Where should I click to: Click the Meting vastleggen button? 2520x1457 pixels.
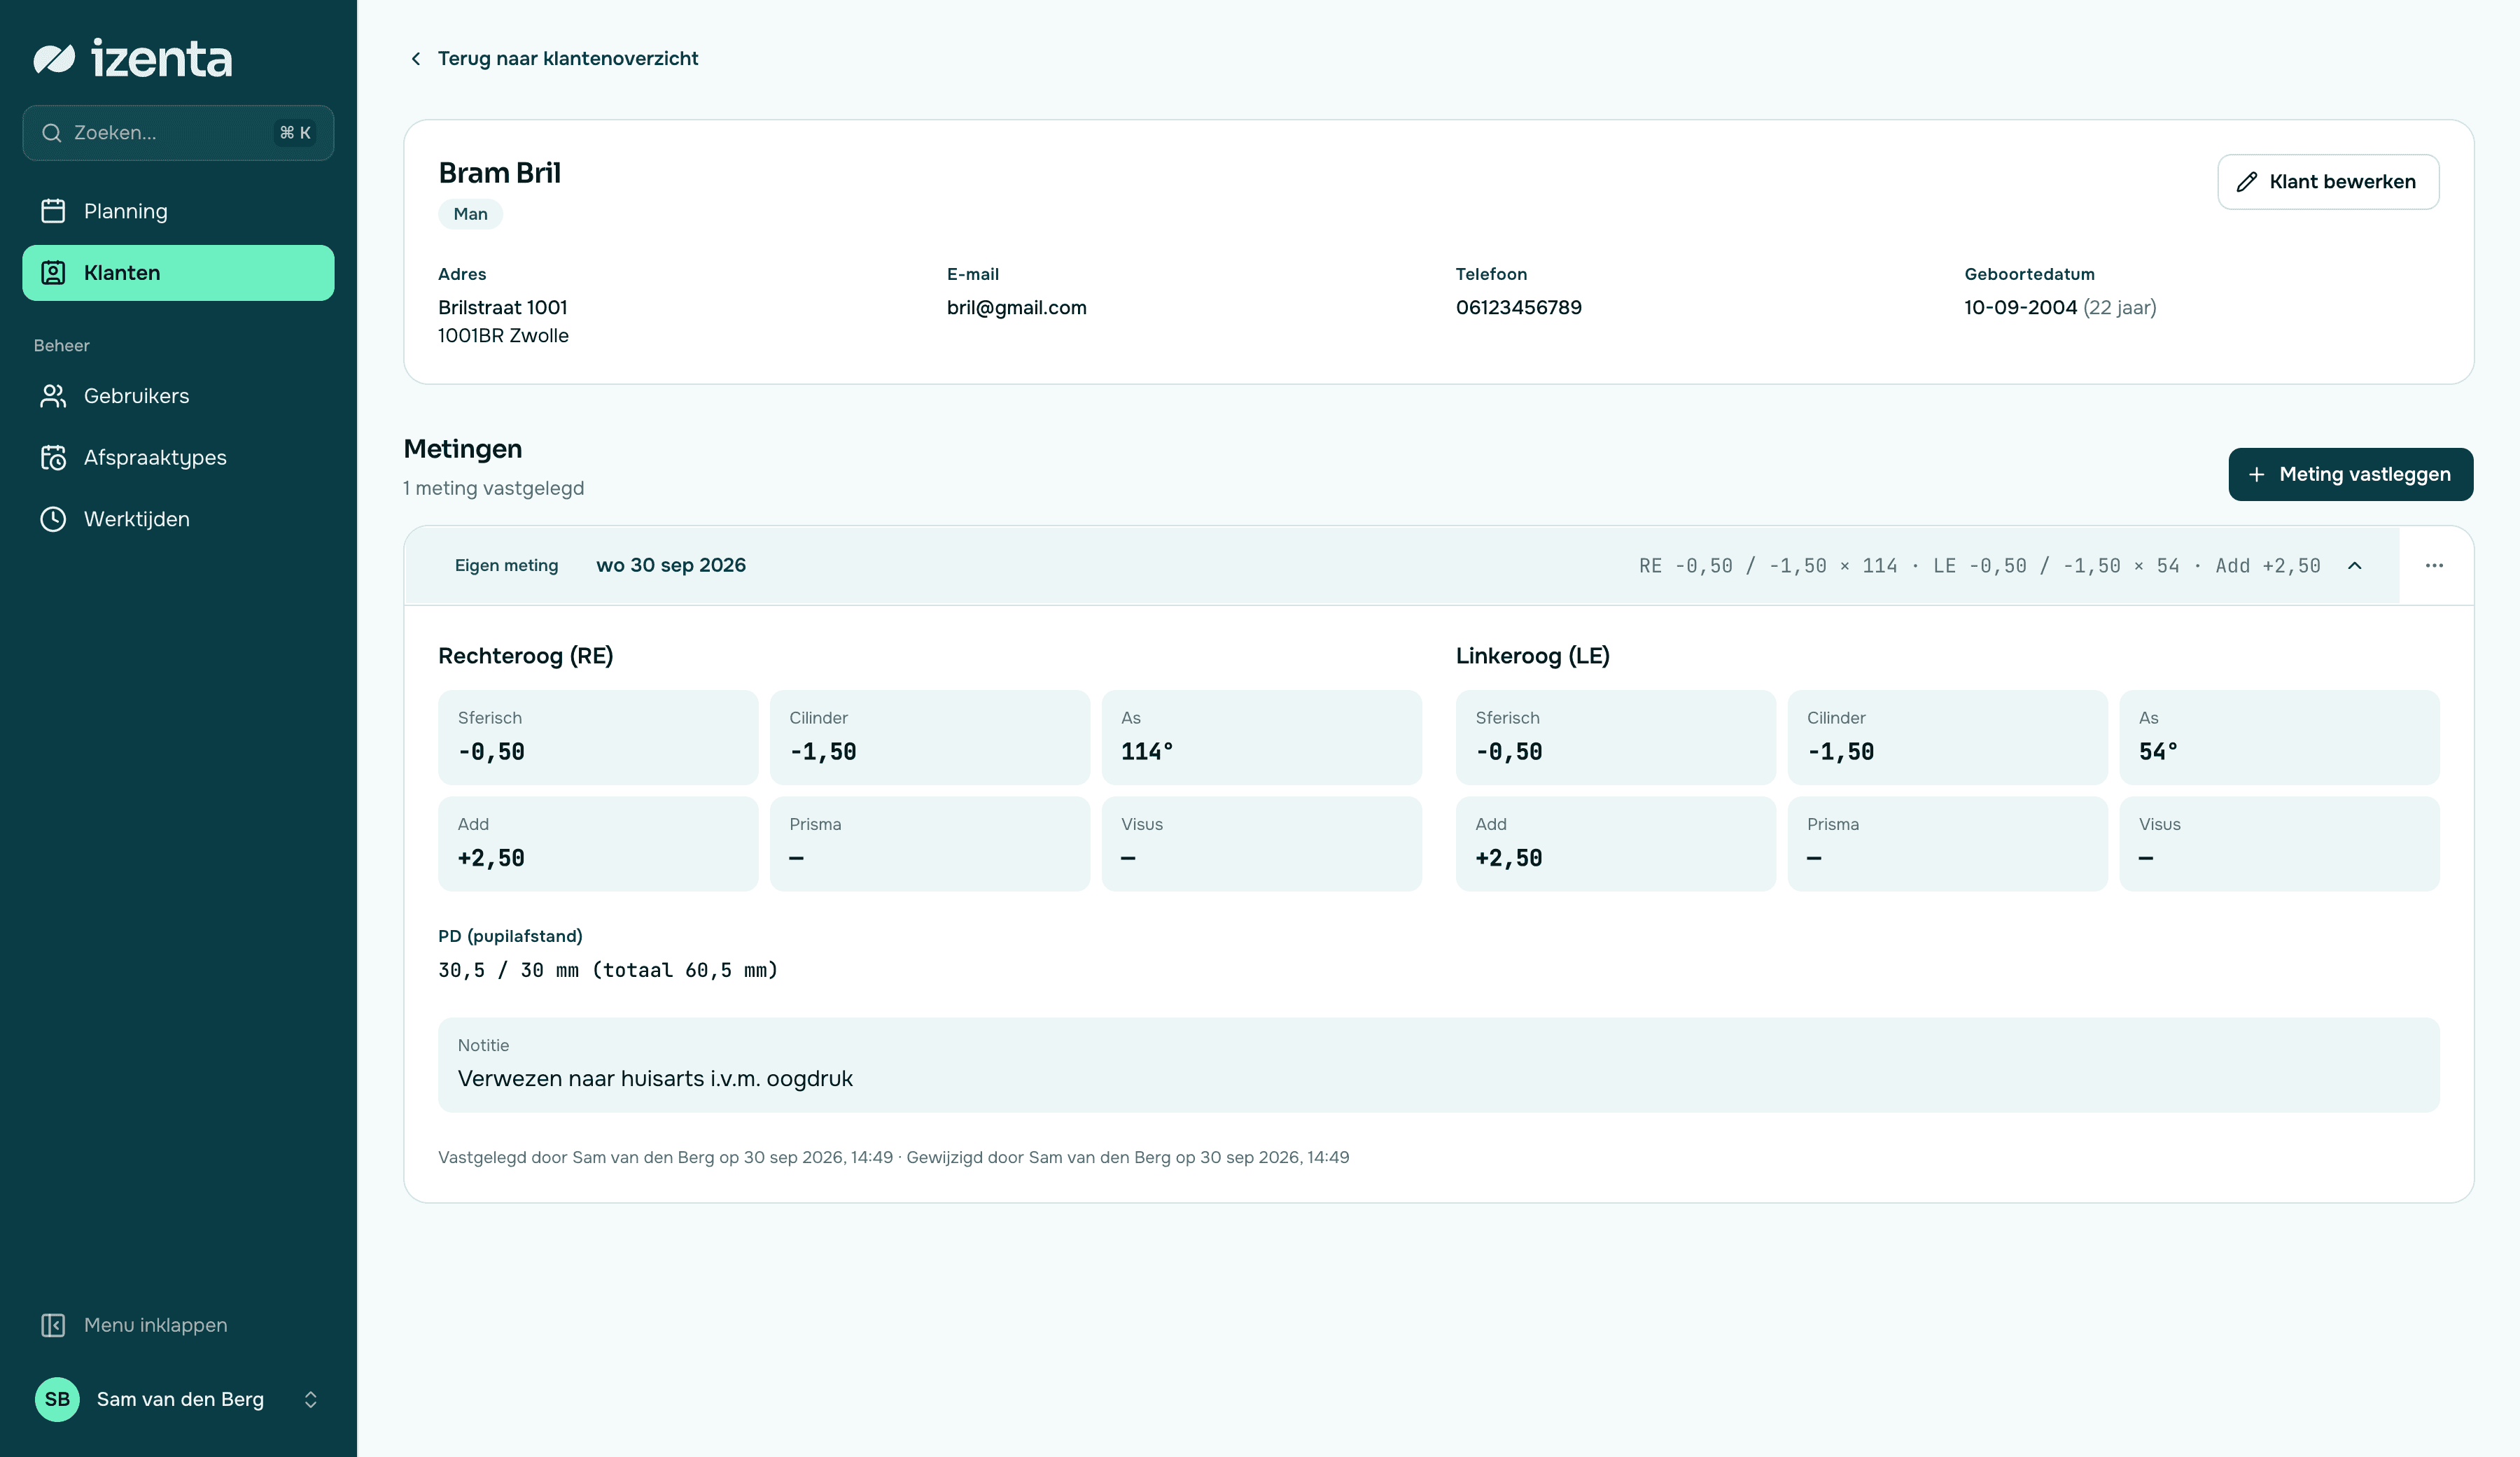click(2350, 475)
